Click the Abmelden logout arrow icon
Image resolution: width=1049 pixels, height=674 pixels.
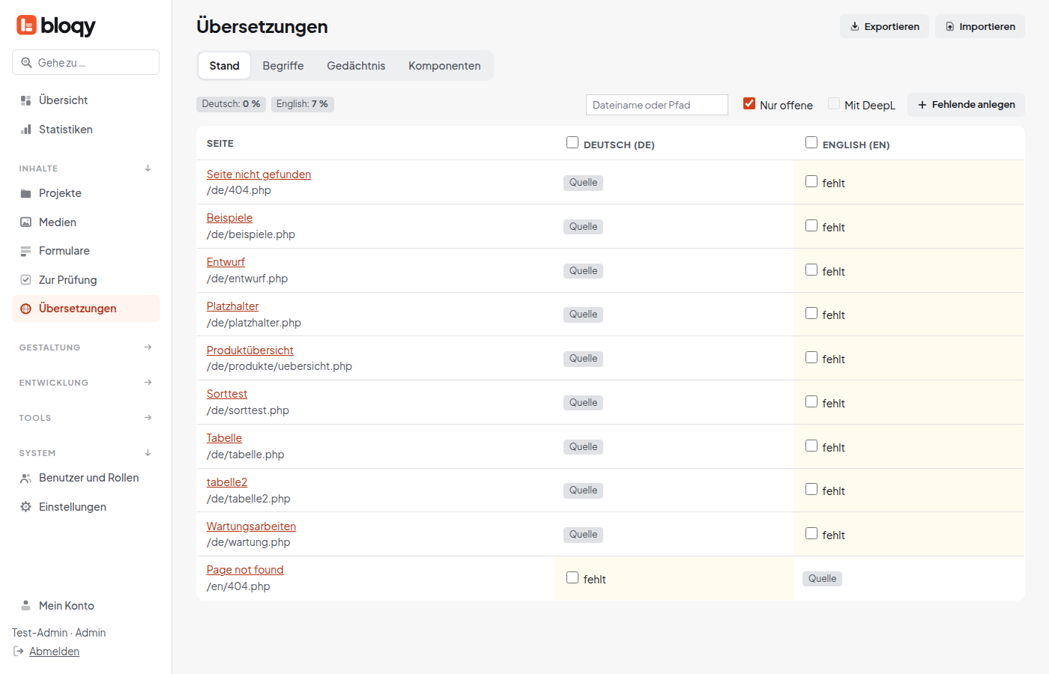[x=19, y=652]
